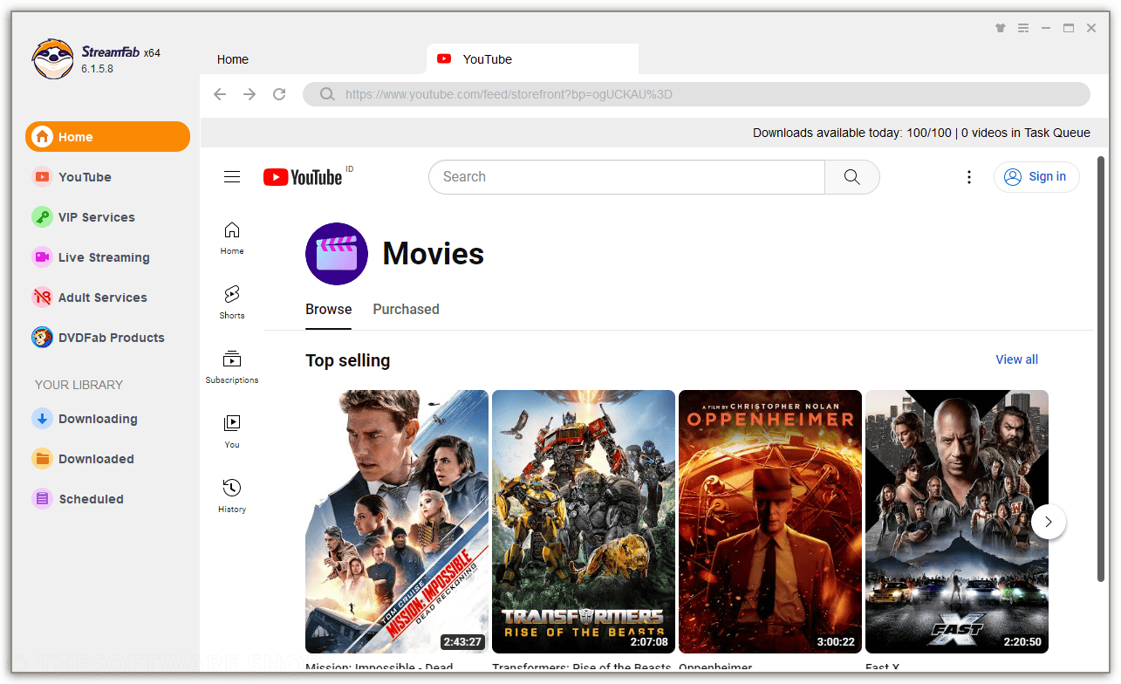Click the Sign in button

click(x=1036, y=177)
